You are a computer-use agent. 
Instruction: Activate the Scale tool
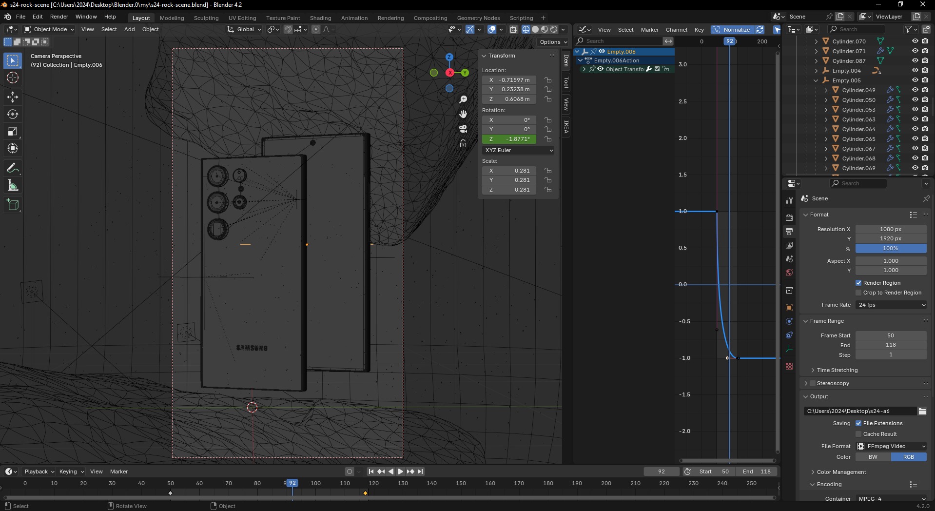pyautogui.click(x=13, y=131)
